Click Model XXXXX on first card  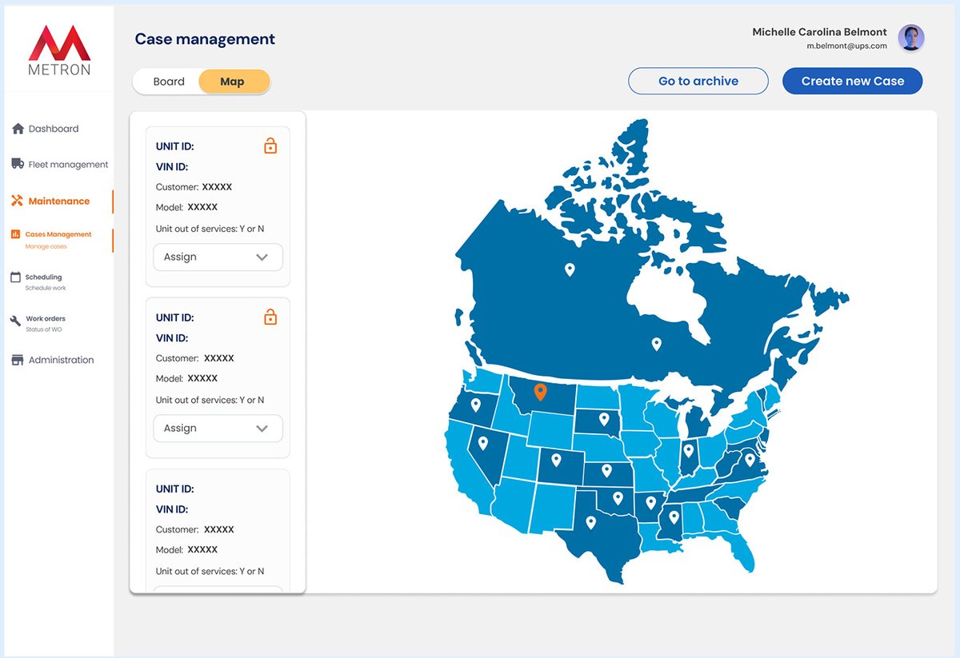click(x=187, y=207)
